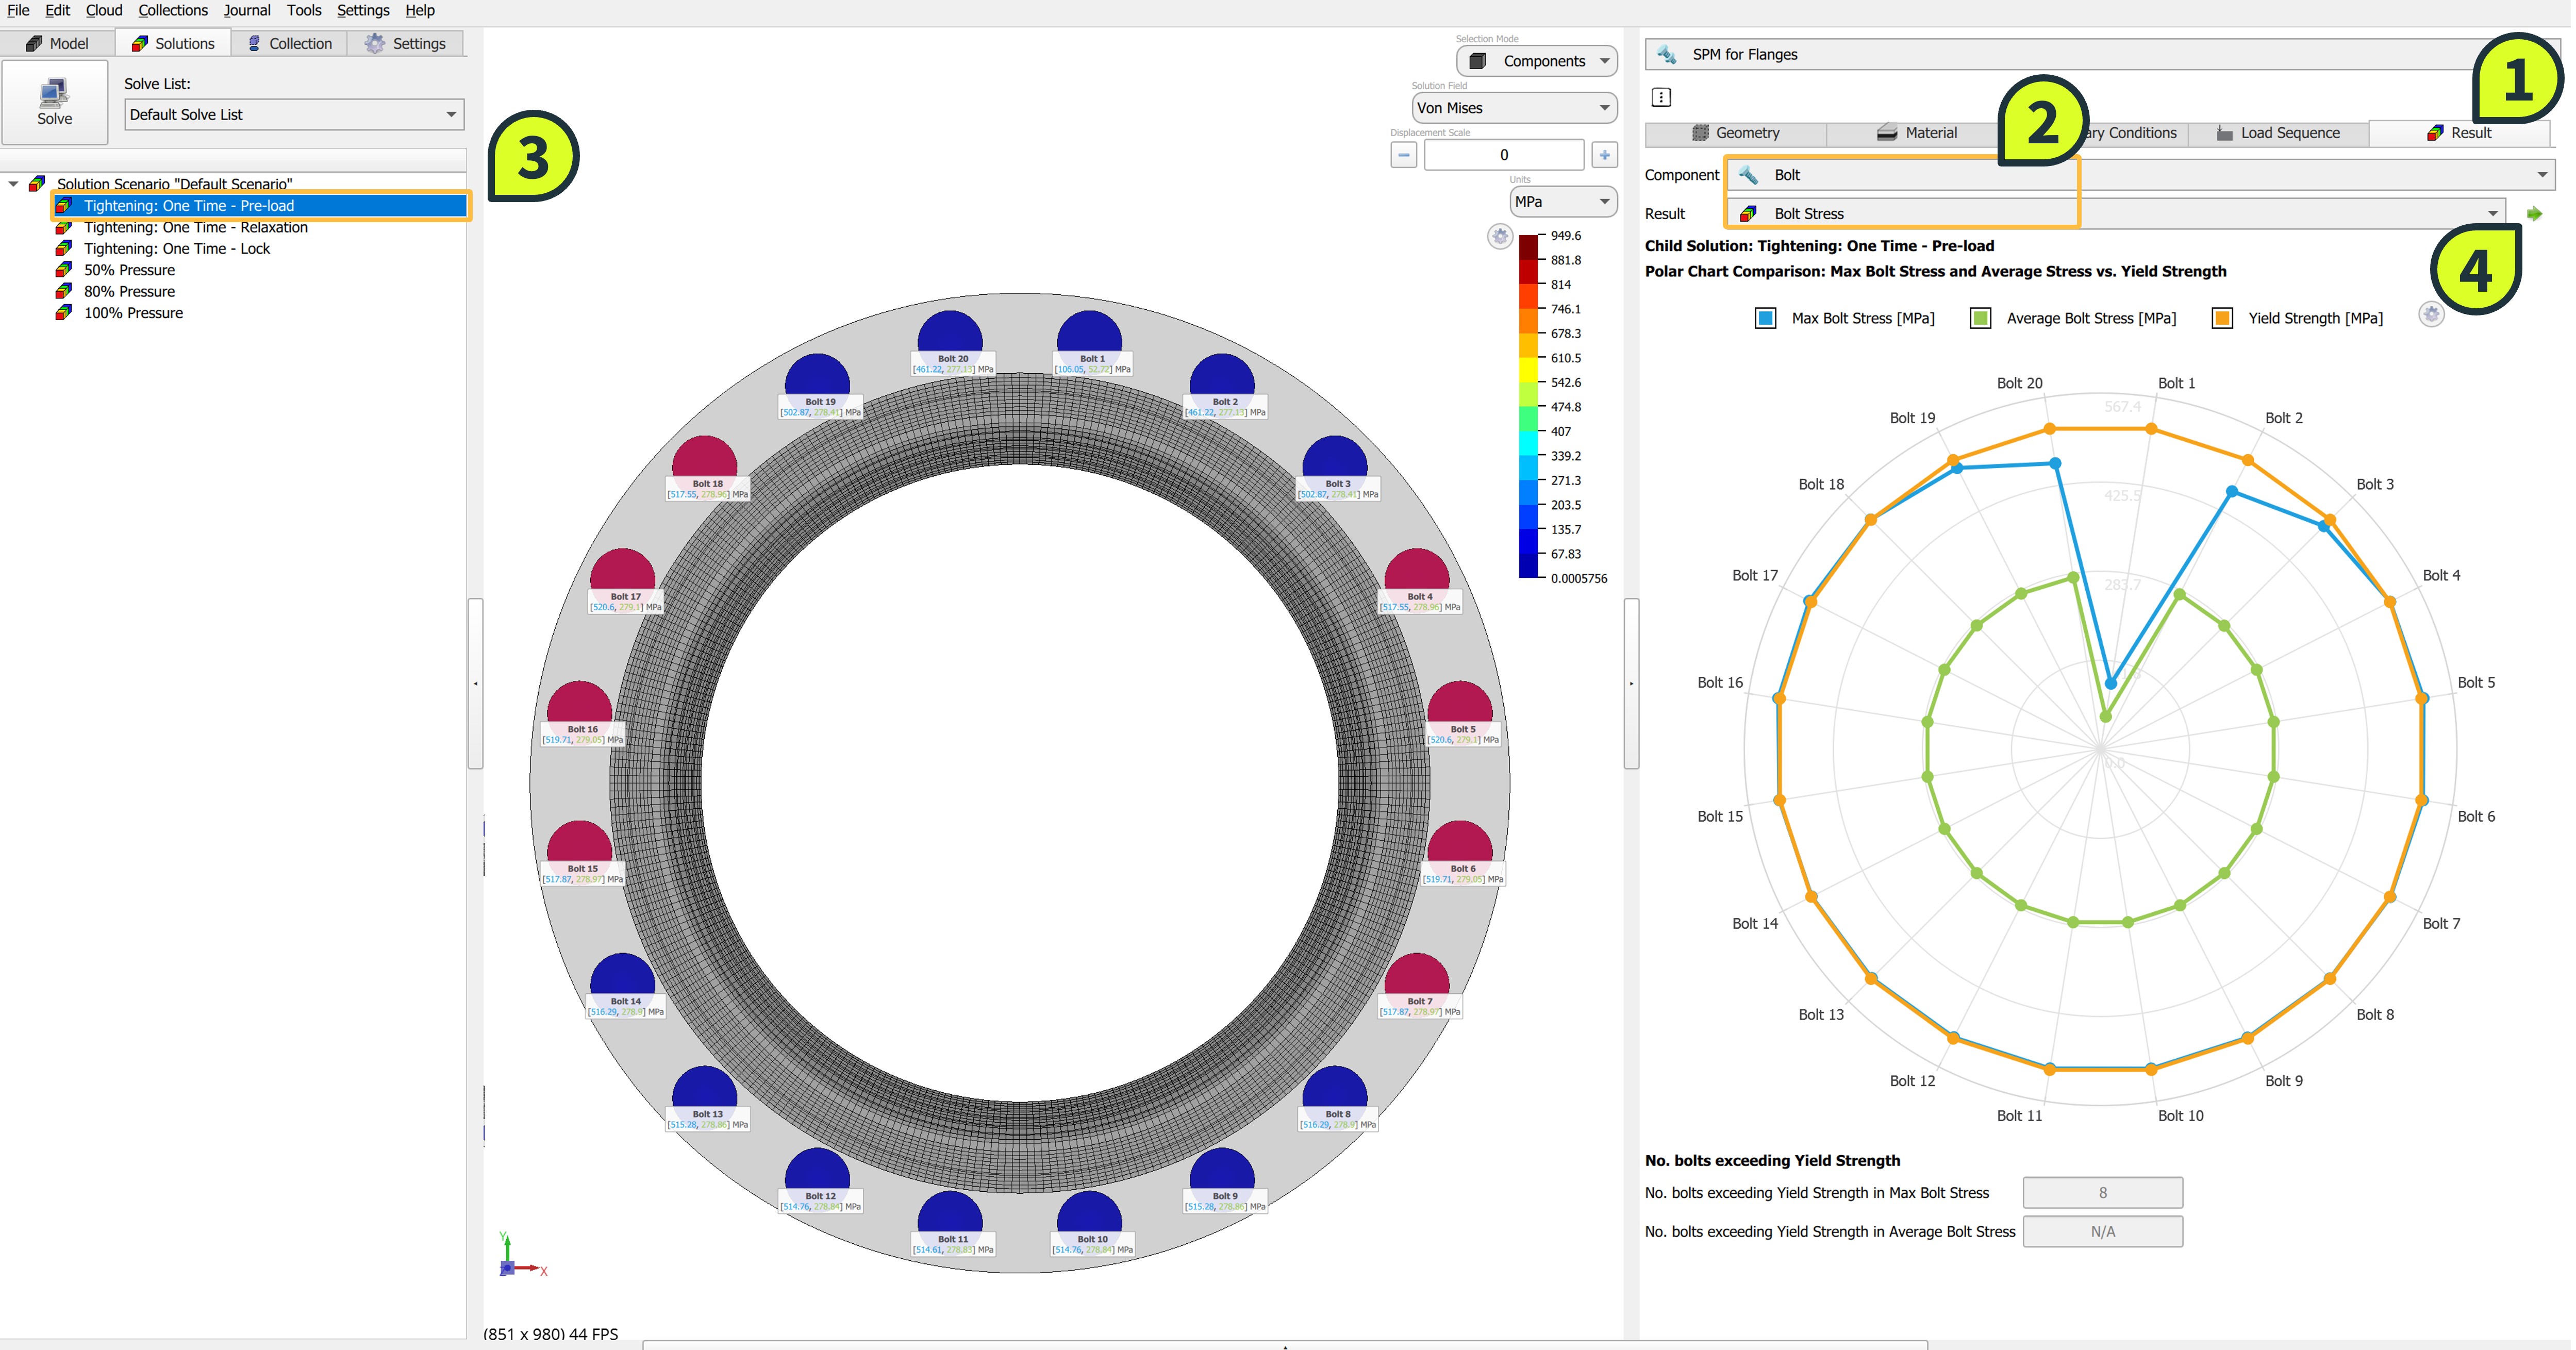Open the color legend settings gear
Viewport: 2576px width, 1350px height.
1499,236
